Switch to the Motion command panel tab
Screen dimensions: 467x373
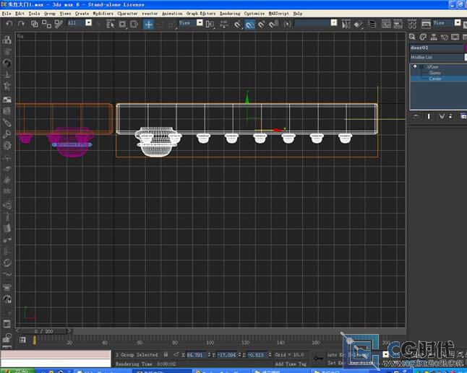click(445, 37)
